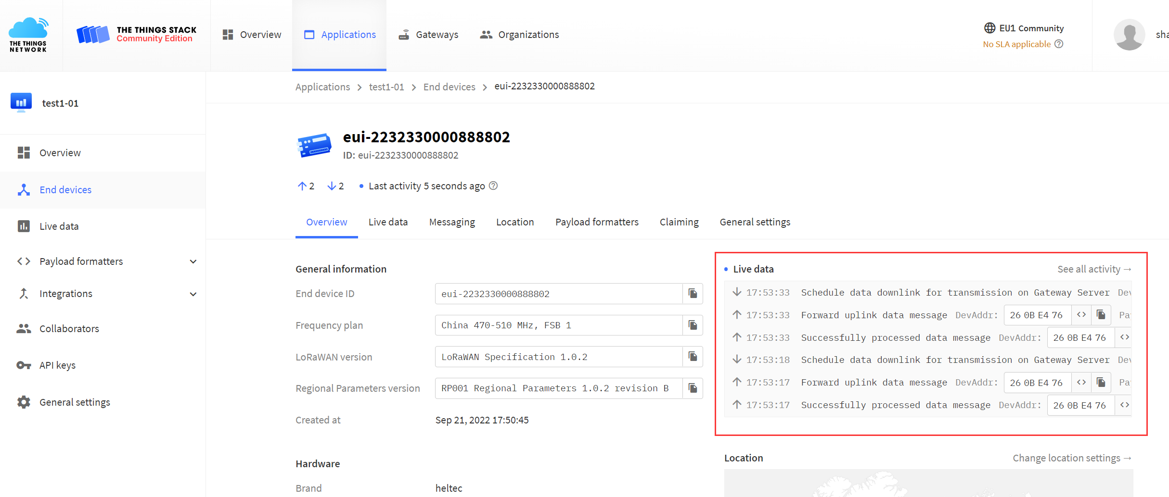Switch to the Messaging tab
1169x497 pixels.
(452, 222)
